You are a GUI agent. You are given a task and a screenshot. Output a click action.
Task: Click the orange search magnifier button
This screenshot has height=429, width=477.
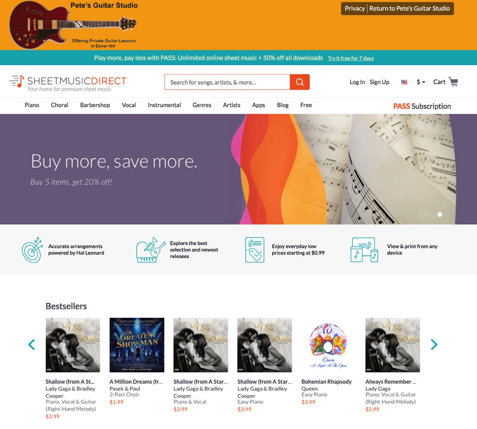click(300, 82)
